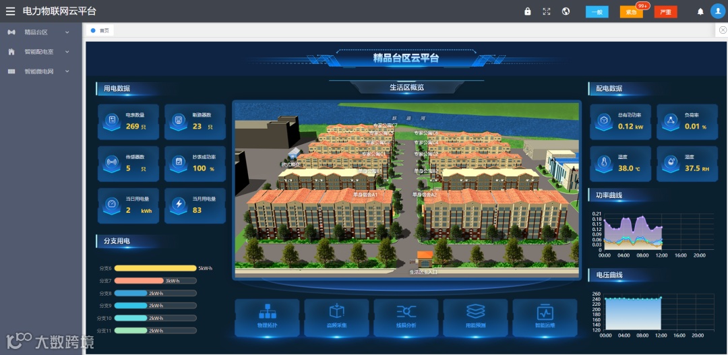Click the 99+ badge on 紧急

(x=642, y=6)
